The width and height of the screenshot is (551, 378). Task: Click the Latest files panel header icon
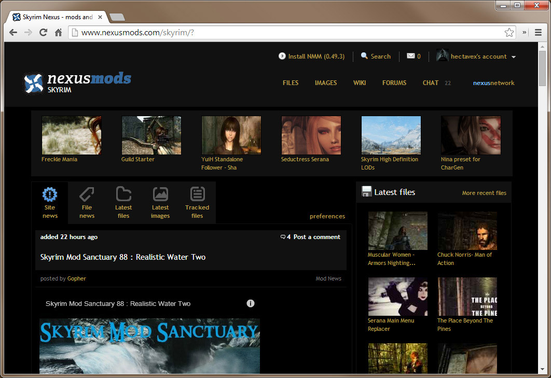[x=366, y=191]
